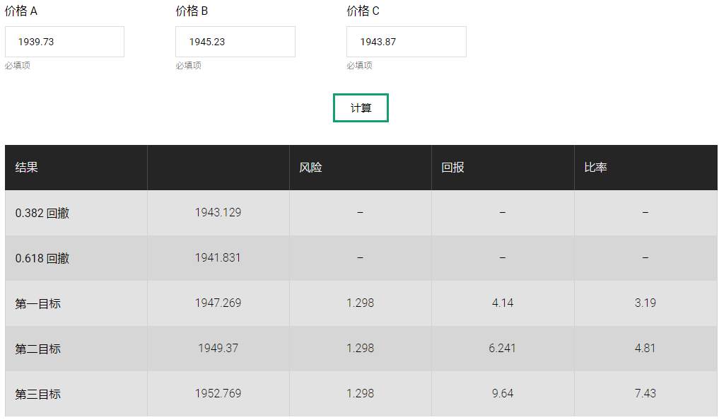Click the 第三目标 row label
This screenshot has height=420, width=719.
[37, 394]
